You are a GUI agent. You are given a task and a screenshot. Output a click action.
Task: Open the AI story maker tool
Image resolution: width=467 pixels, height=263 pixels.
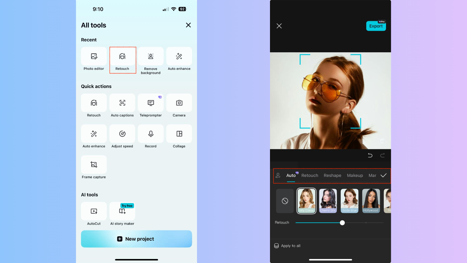122,214
